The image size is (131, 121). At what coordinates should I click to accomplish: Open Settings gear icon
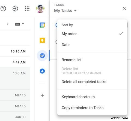point(15,9)
